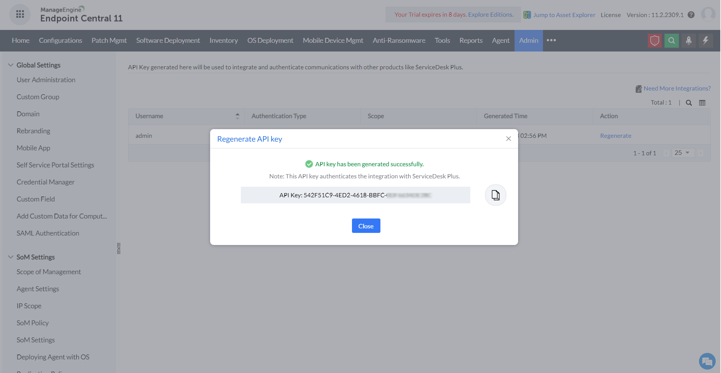The height and width of the screenshot is (373, 721).
Task: Copy the API key with the copy icon
Action: click(x=495, y=195)
